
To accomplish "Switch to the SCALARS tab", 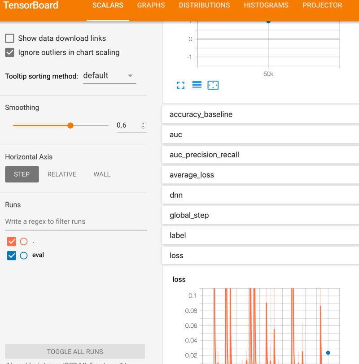I will point(108,5).
